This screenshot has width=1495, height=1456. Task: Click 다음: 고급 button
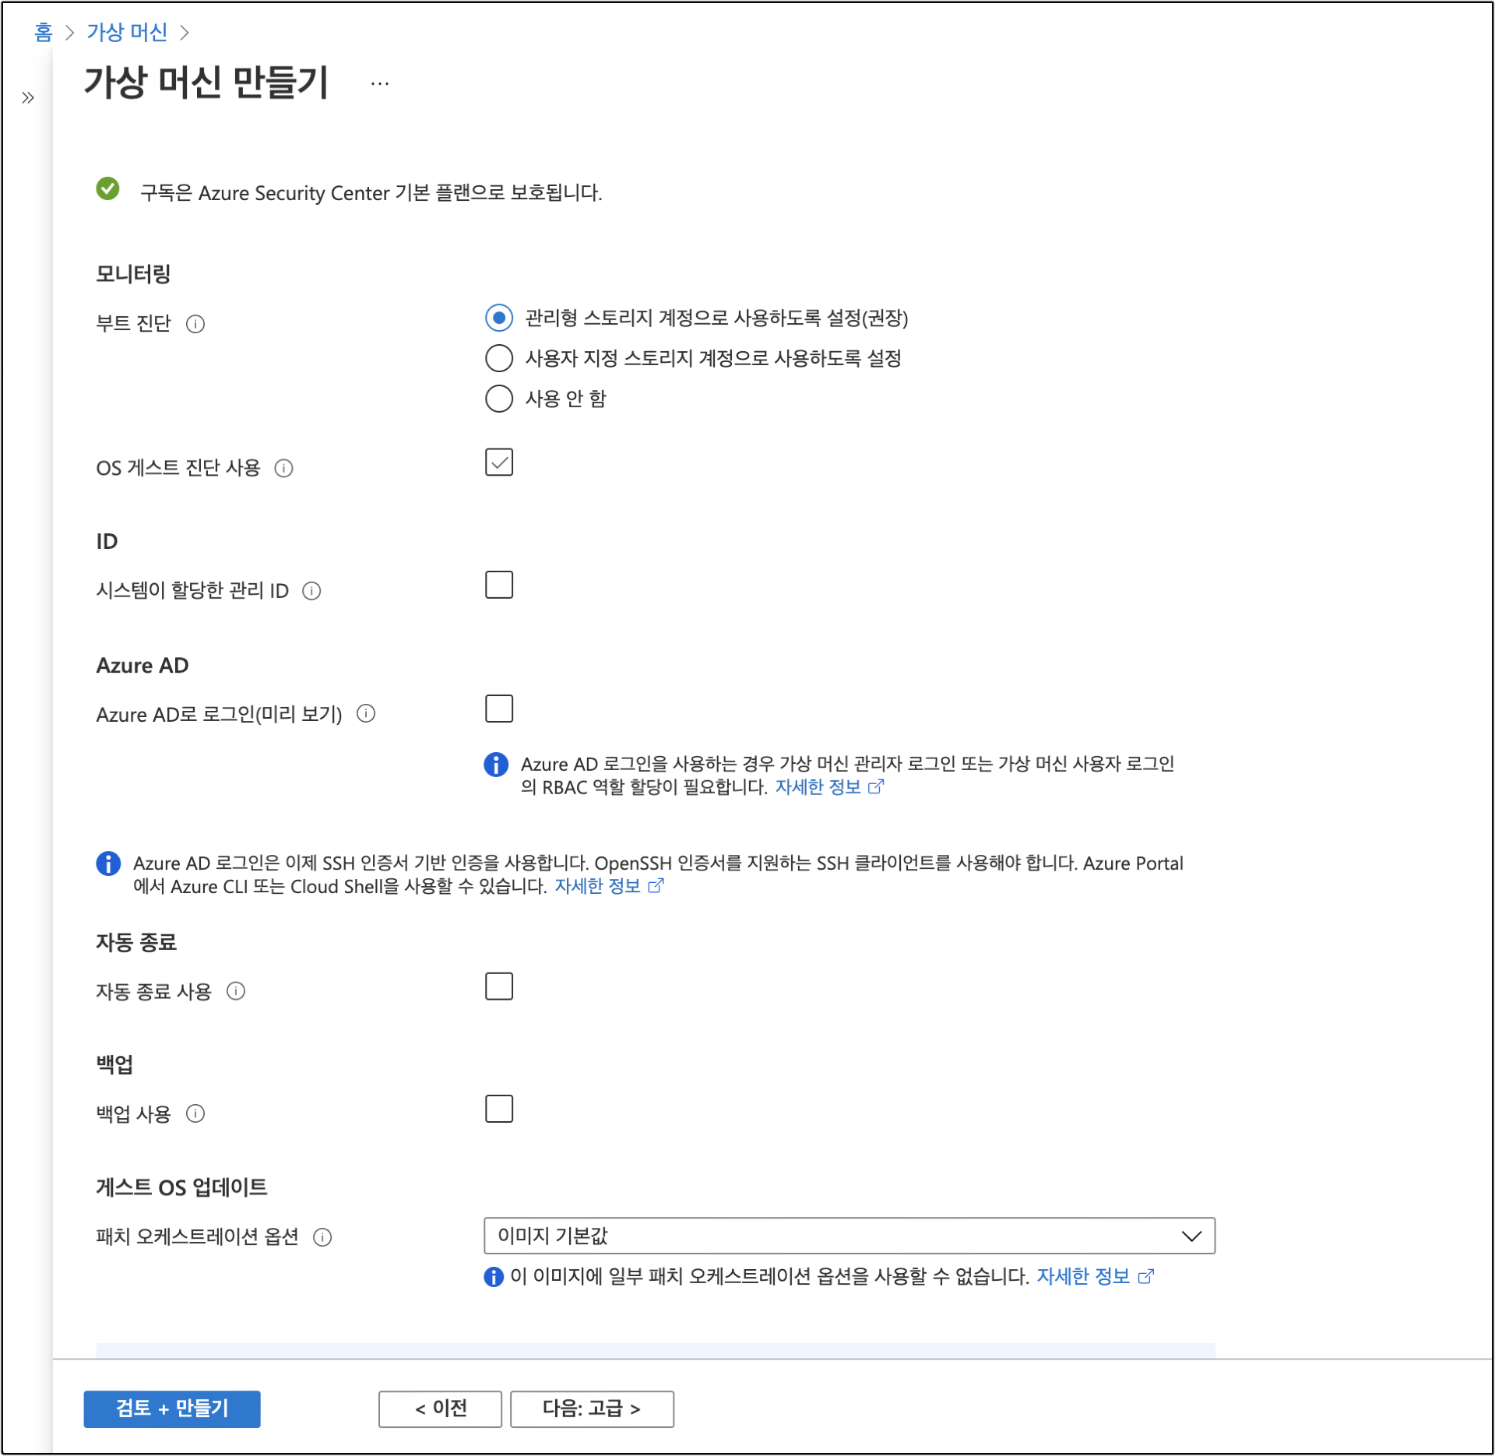[x=592, y=1409]
